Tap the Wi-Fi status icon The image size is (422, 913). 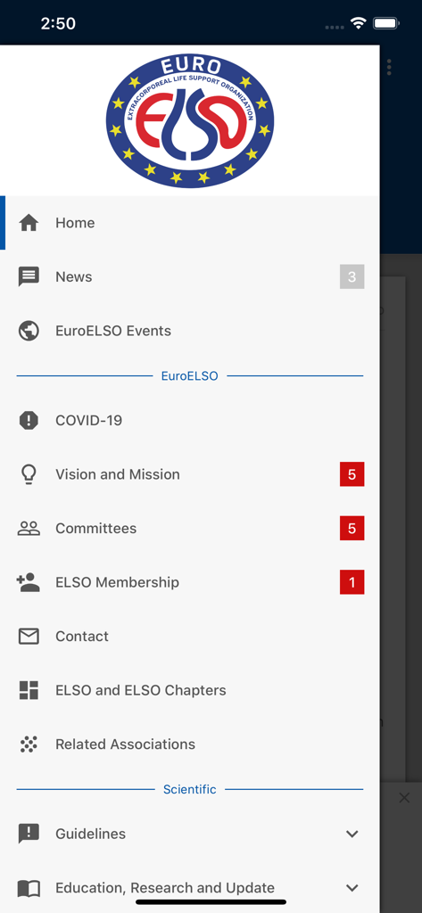click(357, 24)
